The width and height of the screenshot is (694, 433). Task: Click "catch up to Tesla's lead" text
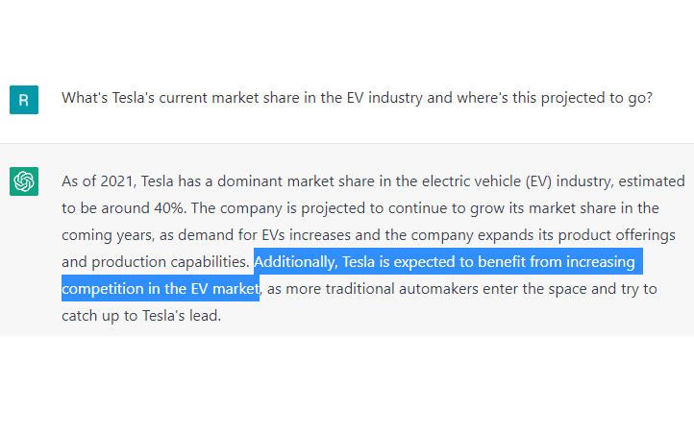[x=141, y=315]
